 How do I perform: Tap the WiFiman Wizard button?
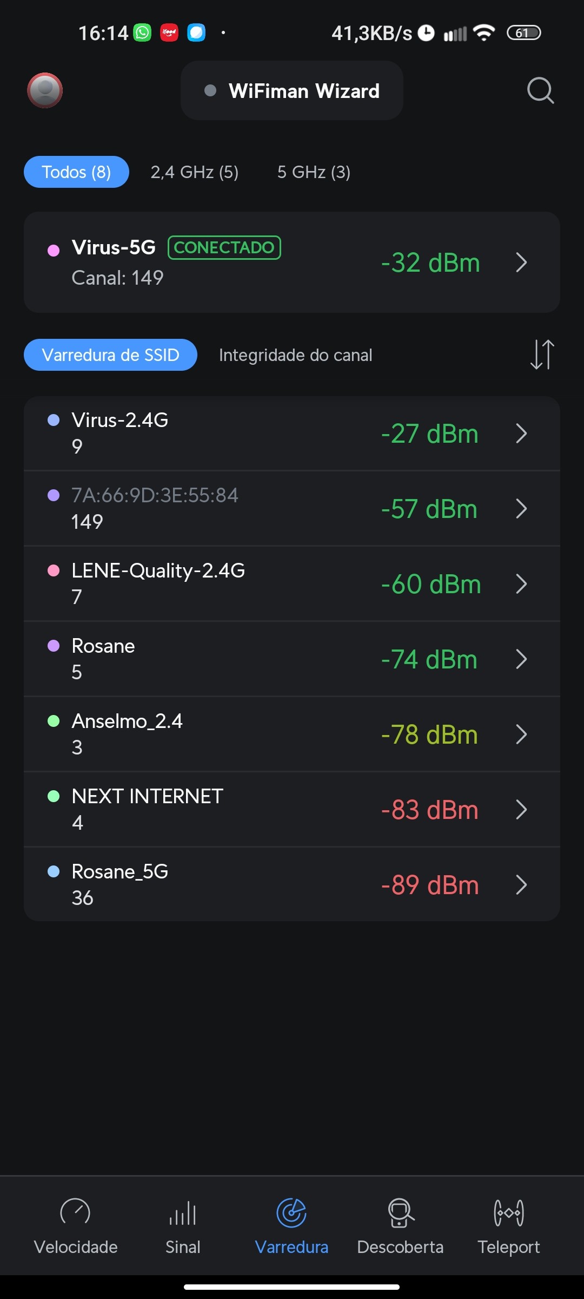tap(292, 91)
